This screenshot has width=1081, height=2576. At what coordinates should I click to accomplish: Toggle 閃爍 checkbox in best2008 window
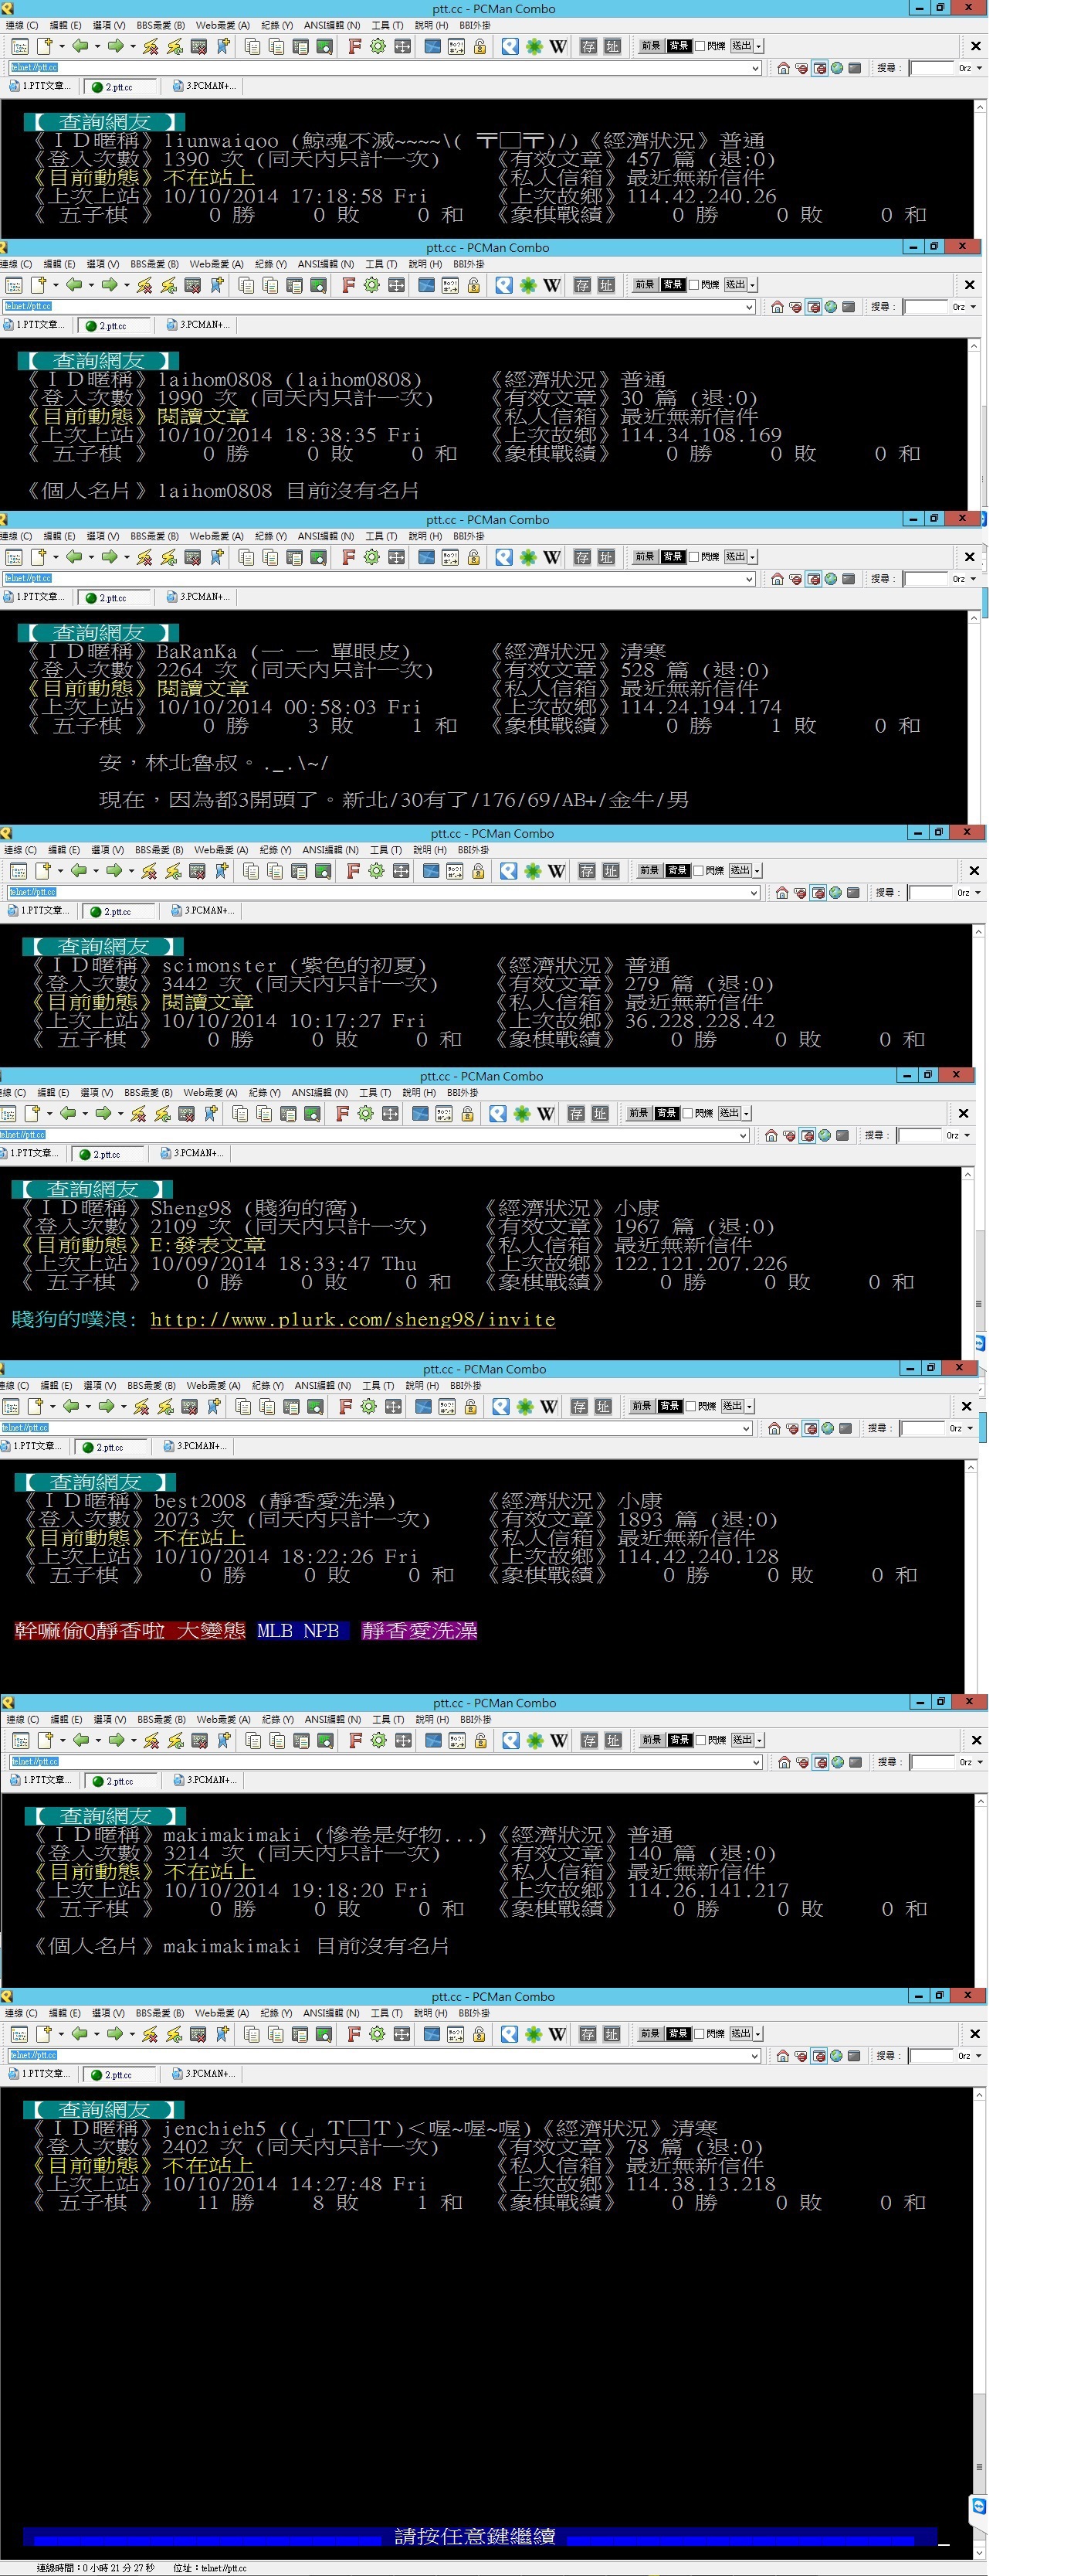(x=691, y=1407)
